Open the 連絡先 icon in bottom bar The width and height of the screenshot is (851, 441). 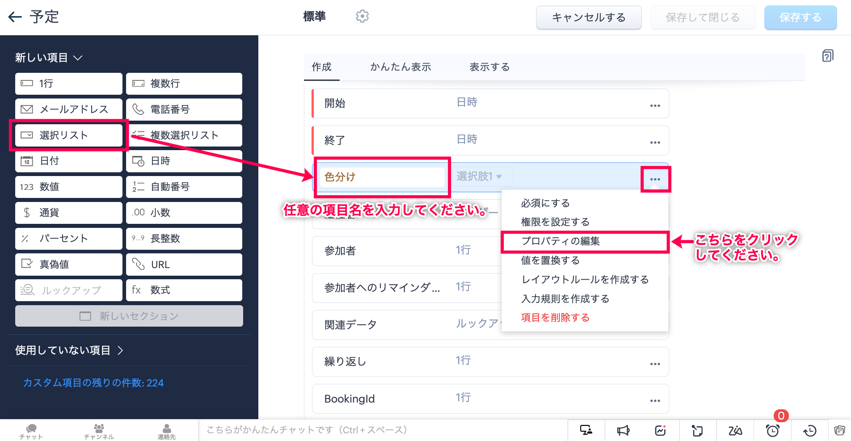tap(166, 431)
